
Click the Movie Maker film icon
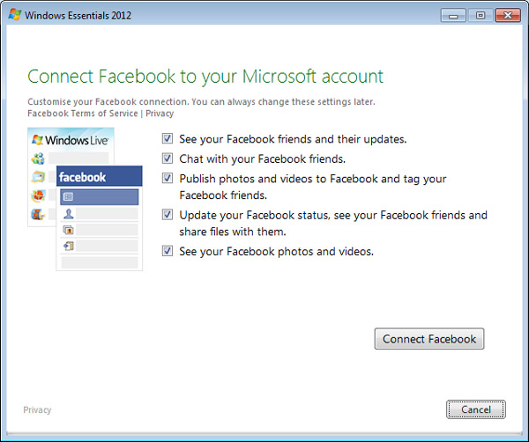(x=38, y=214)
